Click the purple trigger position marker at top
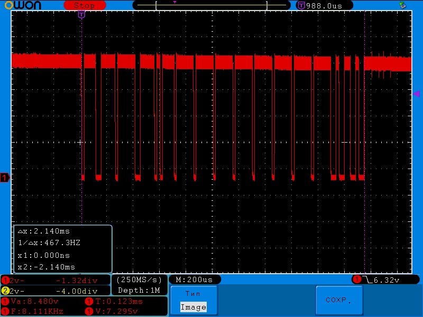The width and height of the screenshot is (423, 317). [81, 15]
